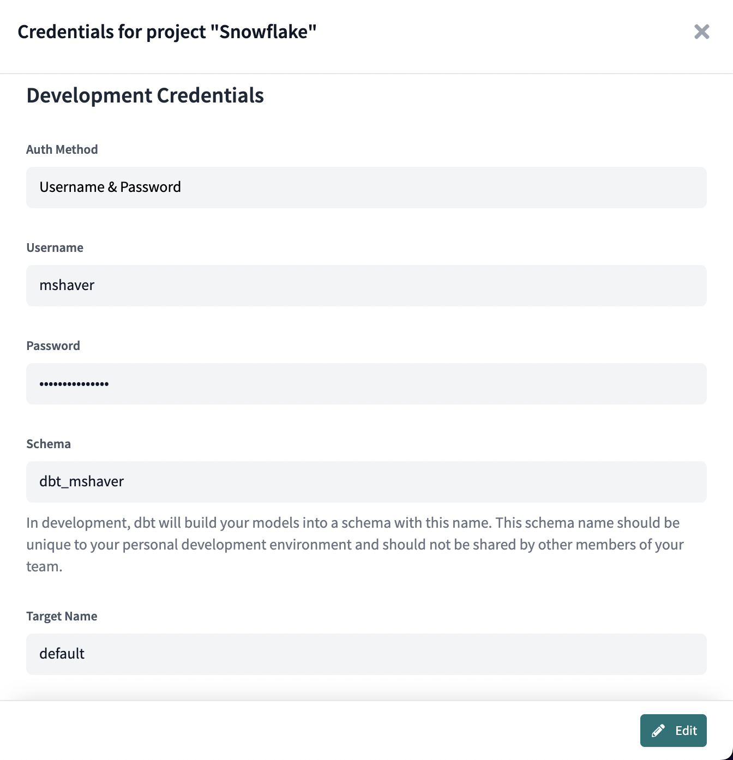Click the password dots to reveal focus
This screenshot has height=760, width=733.
(73, 383)
